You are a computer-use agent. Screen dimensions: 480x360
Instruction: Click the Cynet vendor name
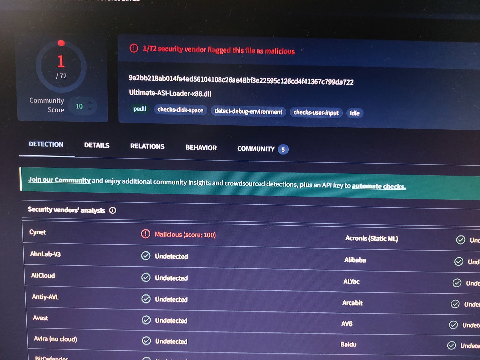coord(37,232)
